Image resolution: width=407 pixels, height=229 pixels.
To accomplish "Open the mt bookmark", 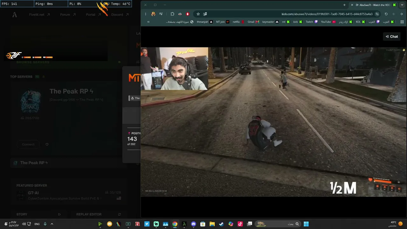I will pyautogui.click(x=286, y=22).
